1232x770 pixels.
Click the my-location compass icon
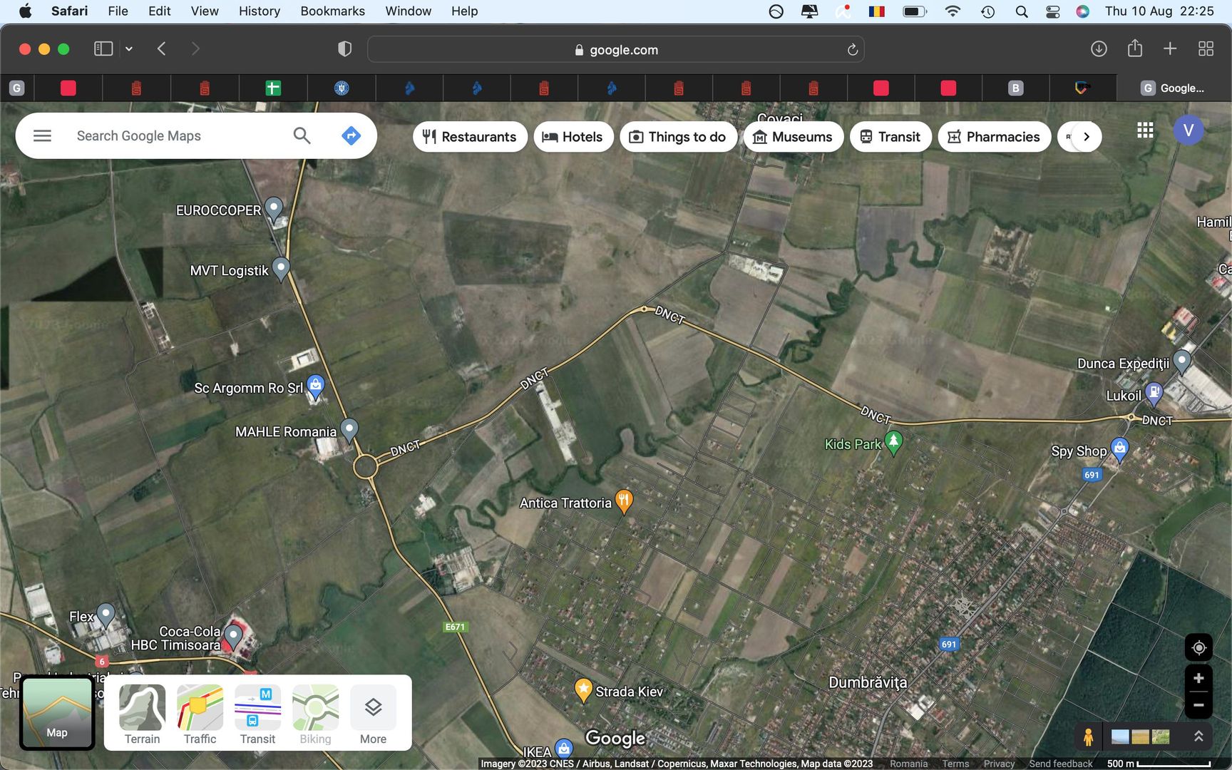coord(1198,647)
